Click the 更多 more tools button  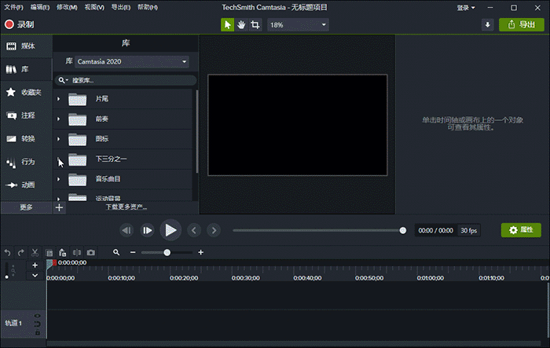point(26,207)
